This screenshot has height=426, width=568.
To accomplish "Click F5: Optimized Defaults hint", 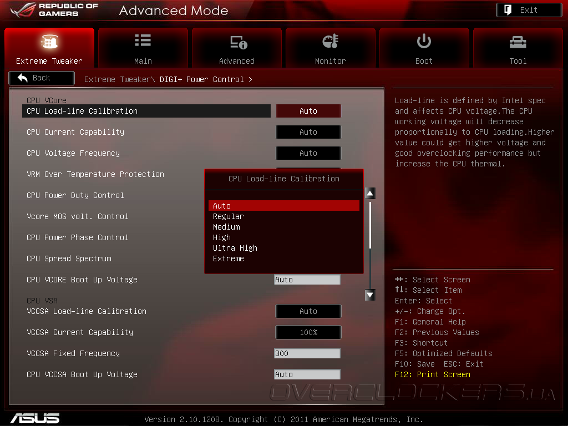I will tap(443, 353).
